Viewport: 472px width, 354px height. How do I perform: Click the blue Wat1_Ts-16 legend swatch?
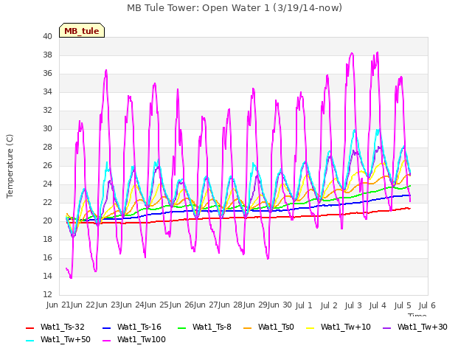(x=106, y=327)
